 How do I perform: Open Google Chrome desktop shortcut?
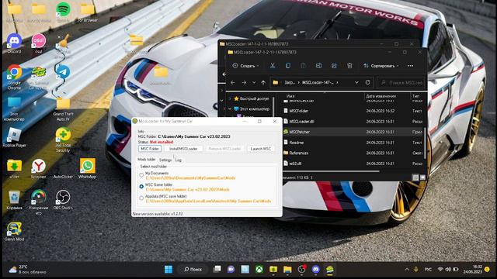tap(14, 77)
